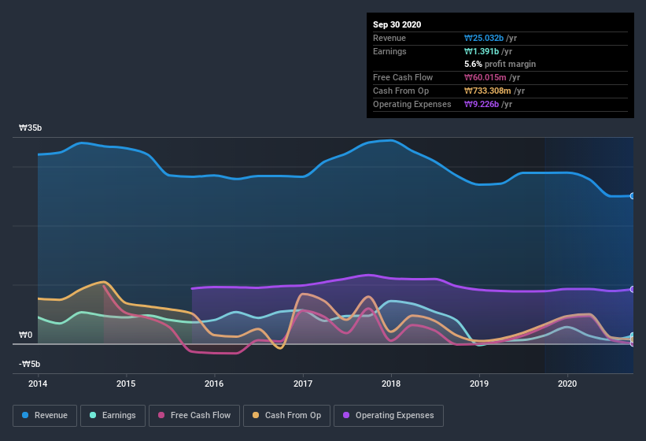Viewport: 646px width, 441px height.
Task: Click the Sep 30 2020 tooltip date
Action: (x=397, y=24)
